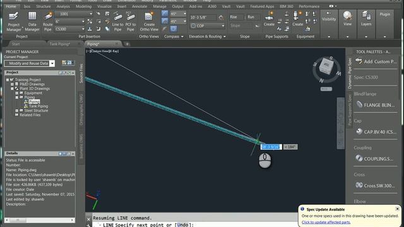Click the command line customize icon
Viewport: 404px width, 227px height.
point(88,225)
